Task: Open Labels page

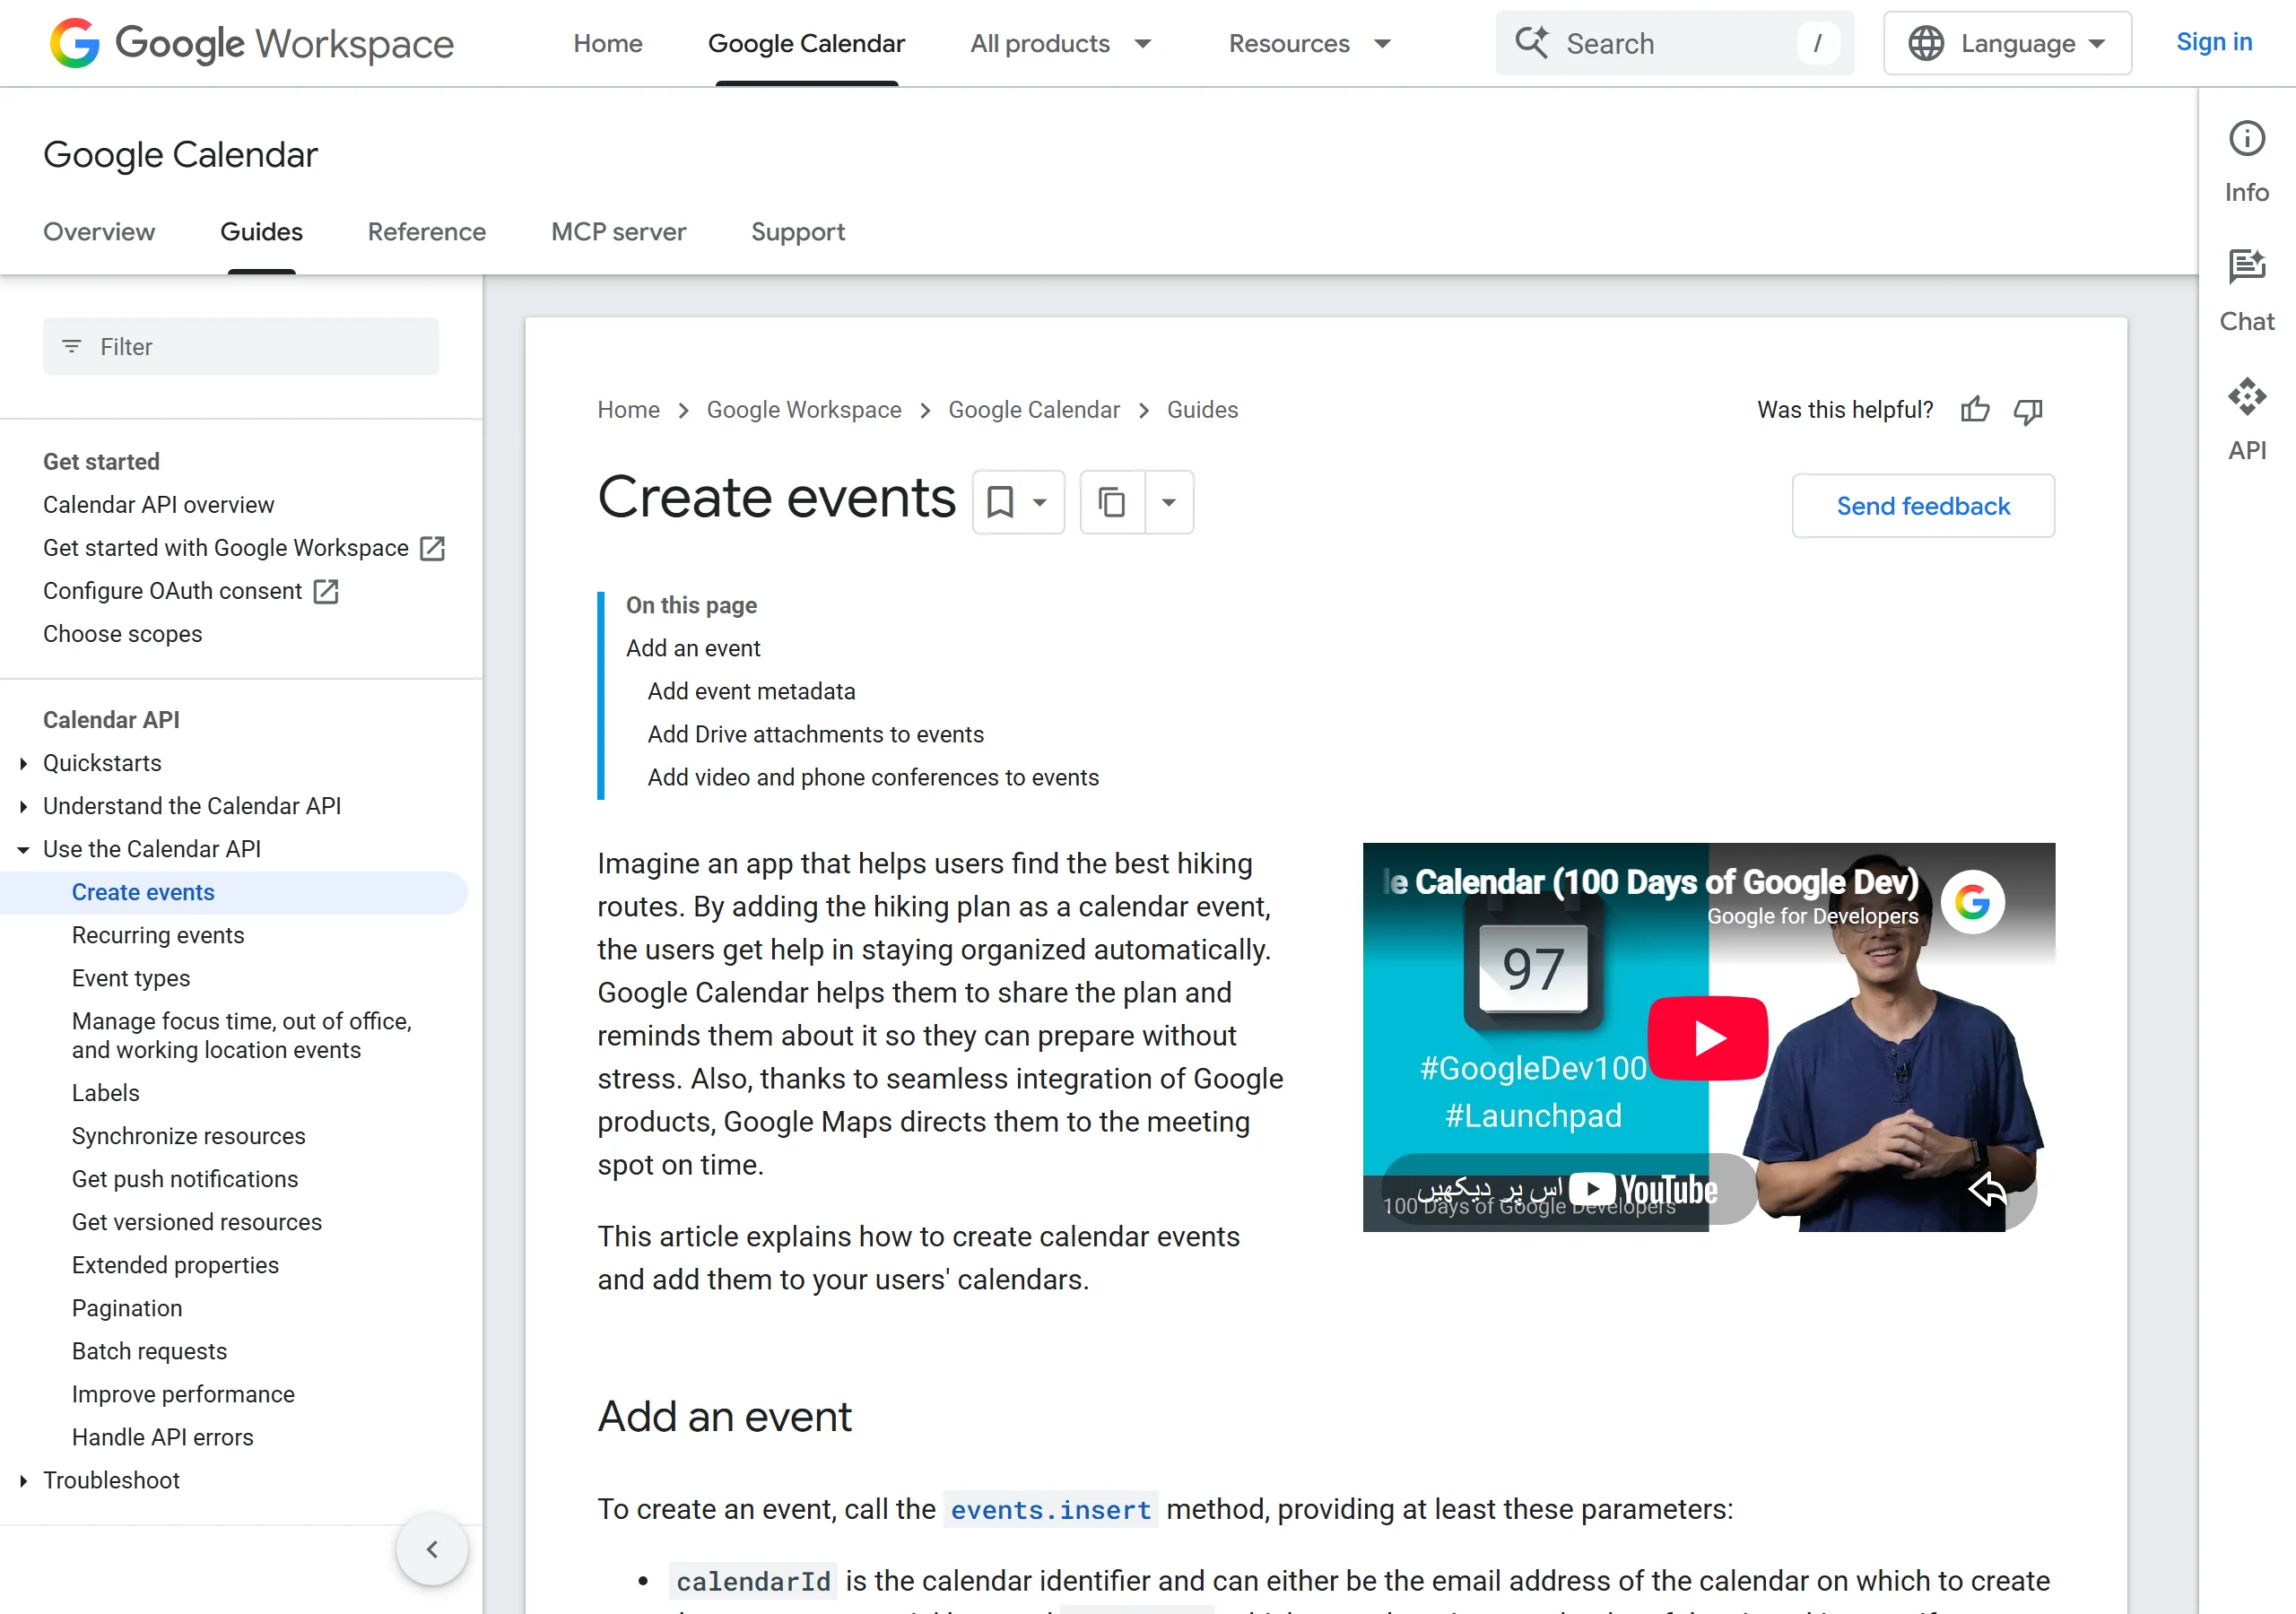Action: [105, 1093]
